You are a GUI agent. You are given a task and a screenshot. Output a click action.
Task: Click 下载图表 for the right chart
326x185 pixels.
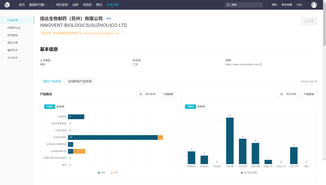[309, 94]
